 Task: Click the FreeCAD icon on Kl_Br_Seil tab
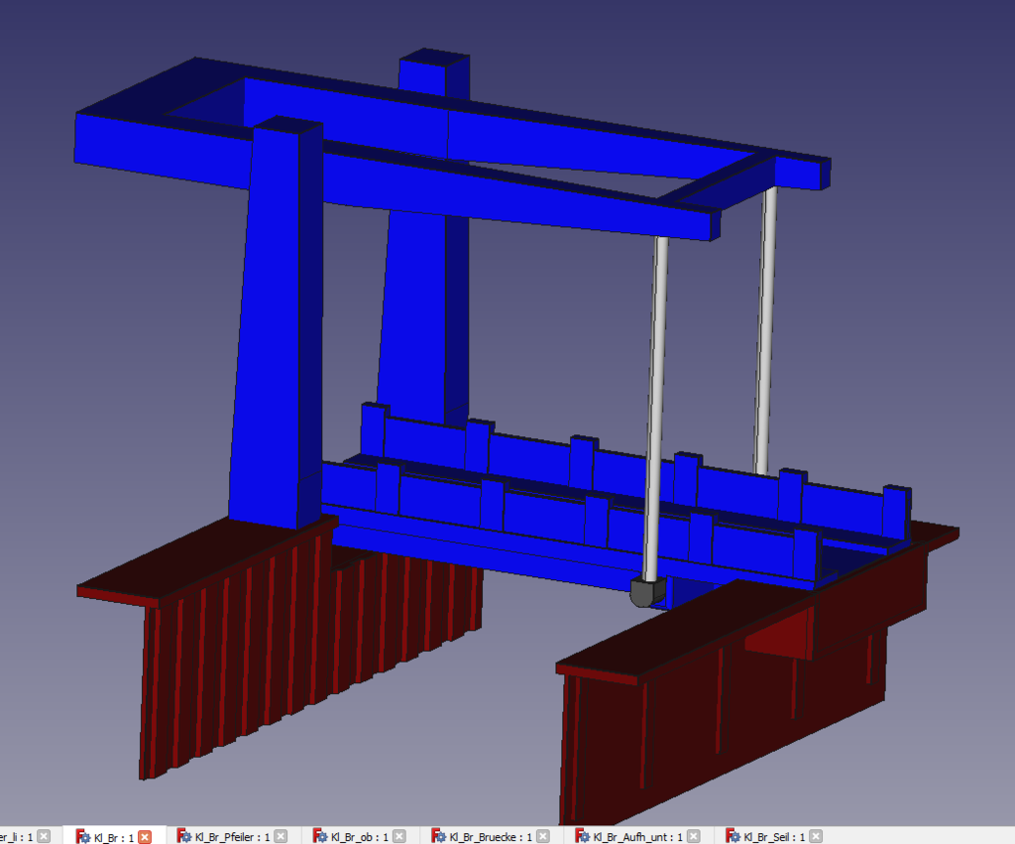click(x=733, y=836)
